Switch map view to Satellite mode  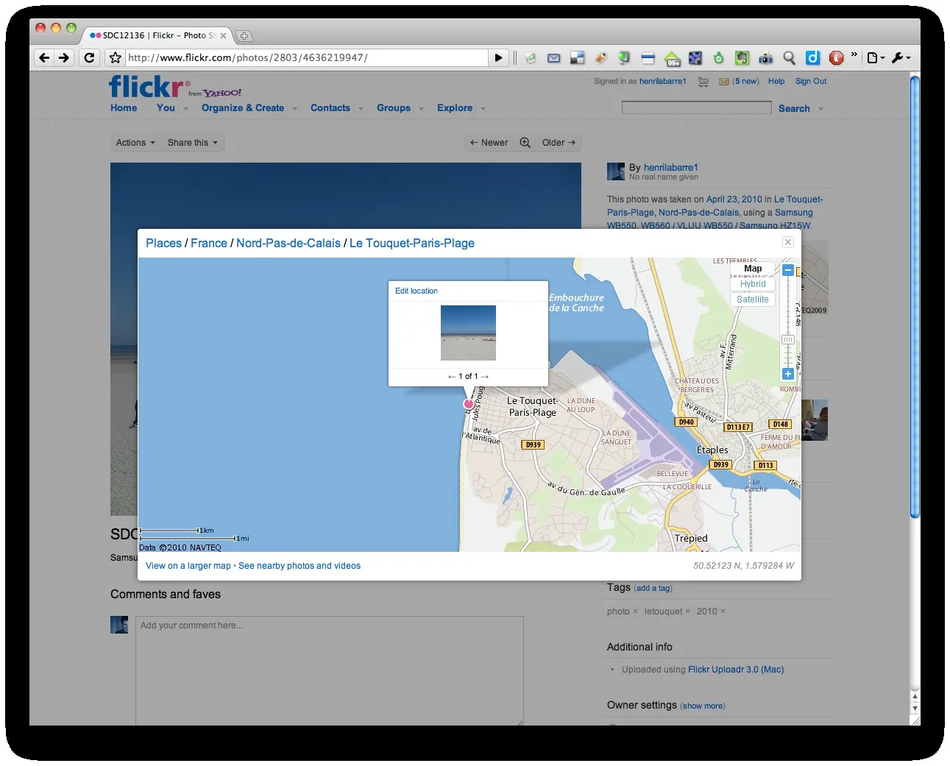click(x=753, y=299)
